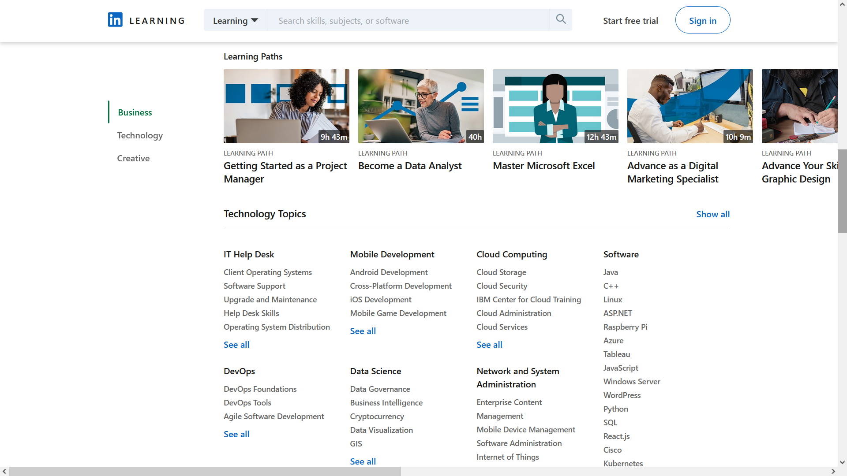Open the Linux software topic

click(x=613, y=300)
